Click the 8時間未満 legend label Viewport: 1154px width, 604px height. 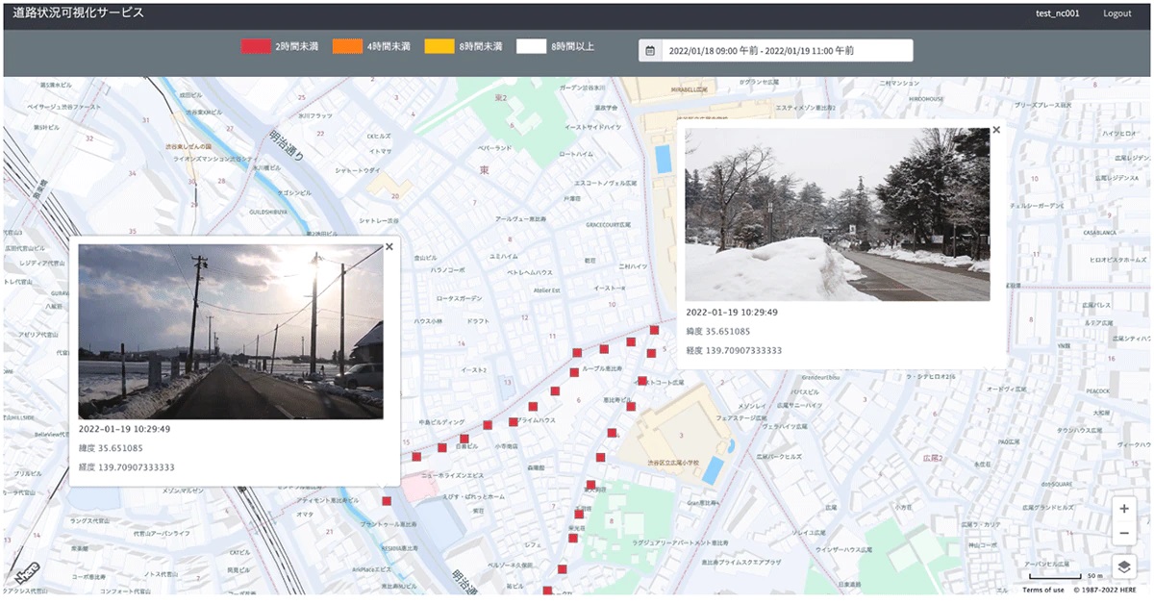[x=480, y=46]
